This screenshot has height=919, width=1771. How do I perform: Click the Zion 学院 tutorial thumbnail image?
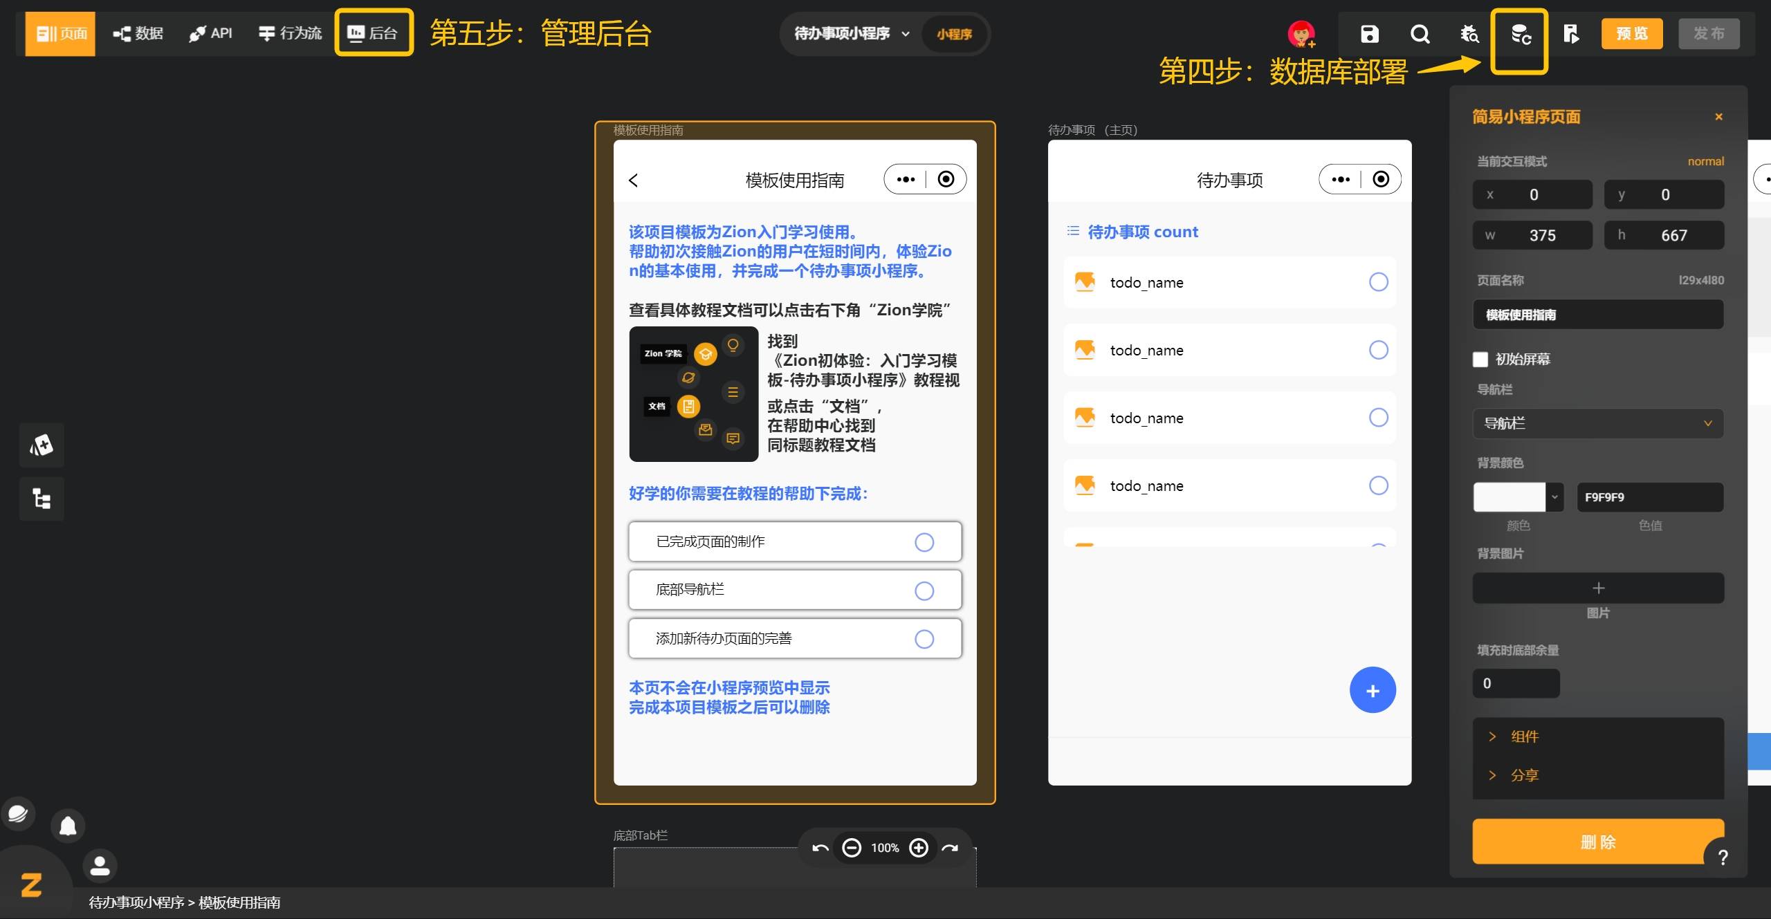point(693,394)
